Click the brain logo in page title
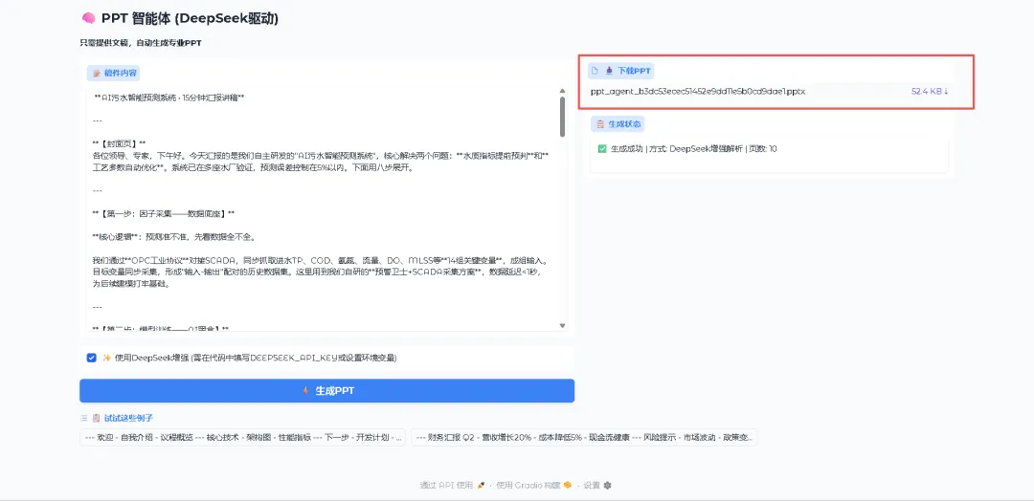Screen dimensions: 1034x501 point(88,18)
